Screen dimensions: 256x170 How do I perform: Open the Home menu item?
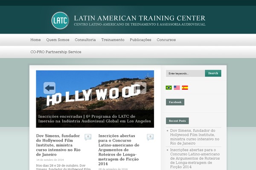click(35, 40)
